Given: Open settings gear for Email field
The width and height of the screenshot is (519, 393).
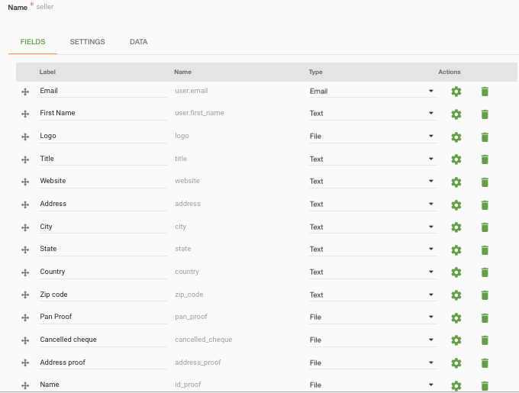Looking at the screenshot, I should click(456, 92).
